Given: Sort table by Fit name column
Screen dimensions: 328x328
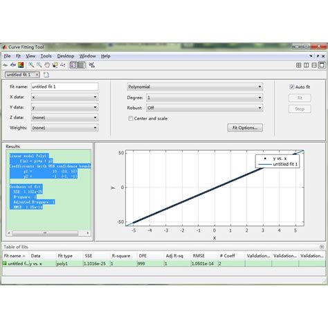Looking at the screenshot, I should (16, 256).
